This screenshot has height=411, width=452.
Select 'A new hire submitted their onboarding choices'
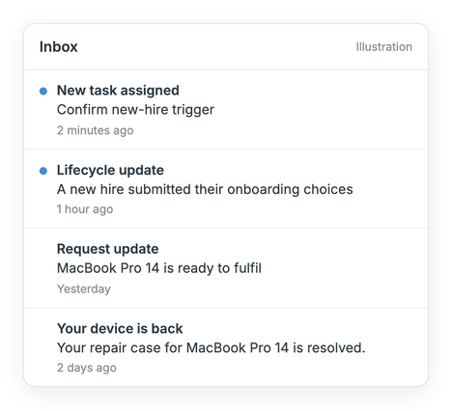pyautogui.click(x=205, y=189)
